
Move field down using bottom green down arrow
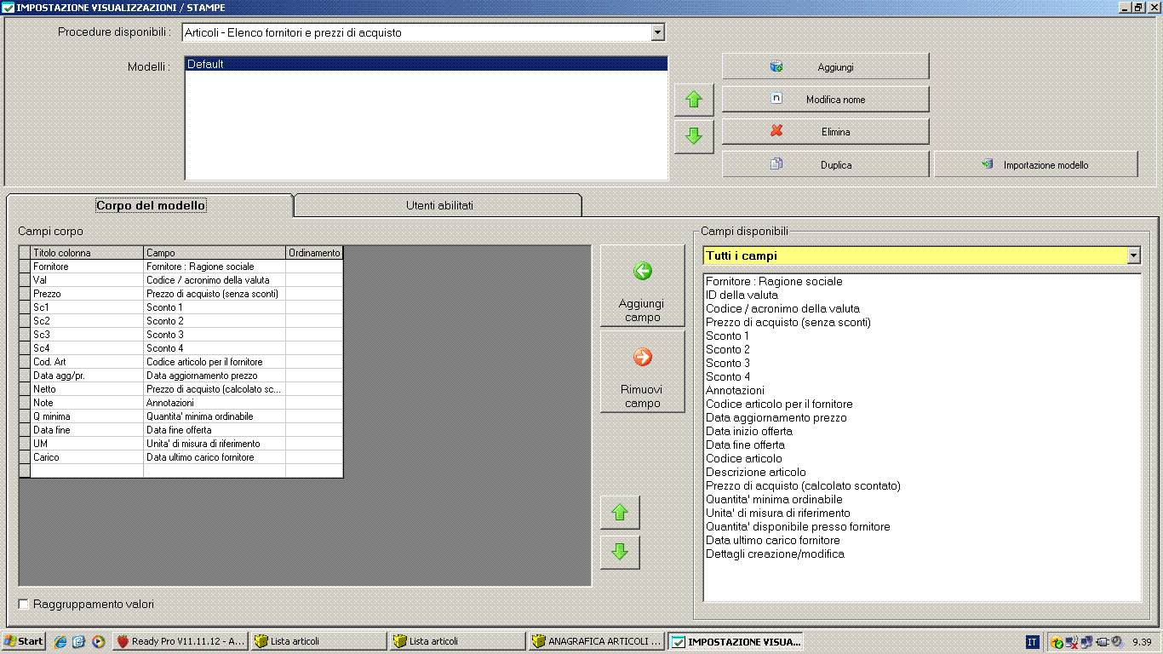pyautogui.click(x=620, y=552)
